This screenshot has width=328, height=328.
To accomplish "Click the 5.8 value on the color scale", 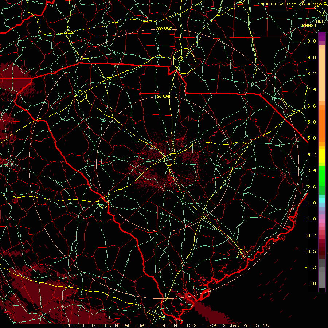I will (x=312, y=122).
